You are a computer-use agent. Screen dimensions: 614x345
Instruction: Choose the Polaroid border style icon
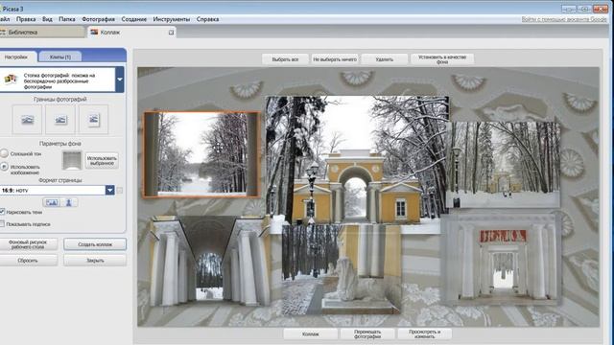pos(94,120)
